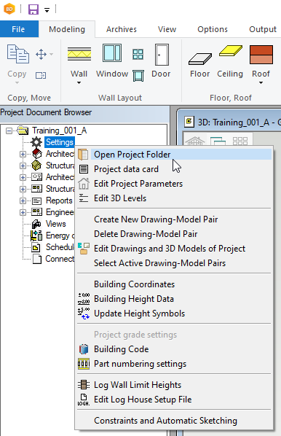Click the Move arrows icon

[41, 54]
